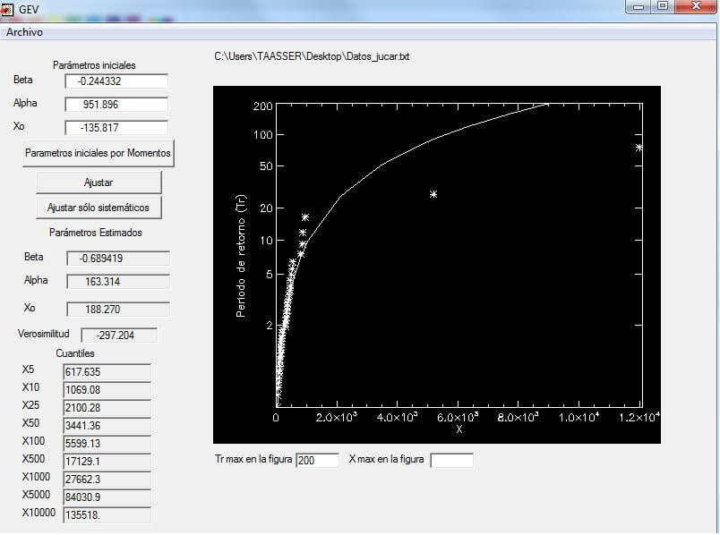Click the Tr max en la figura field
The image size is (720, 535).
click(317, 460)
